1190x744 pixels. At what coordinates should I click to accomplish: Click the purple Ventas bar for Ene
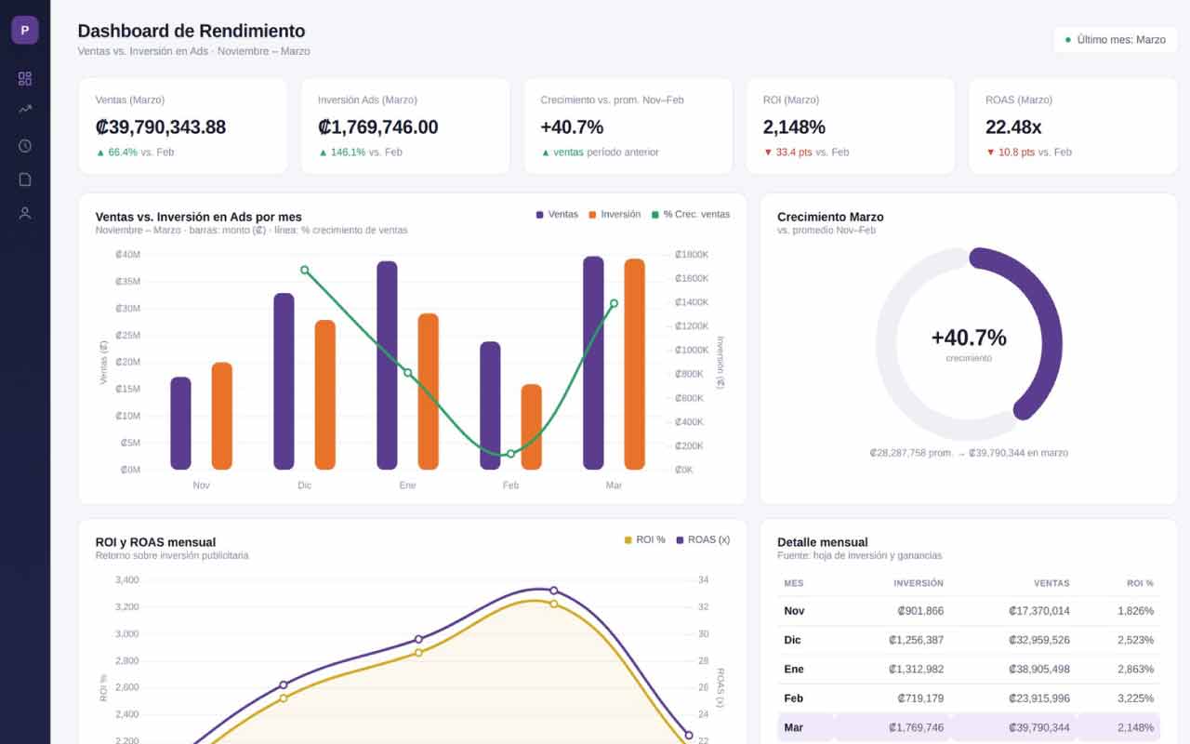point(387,365)
